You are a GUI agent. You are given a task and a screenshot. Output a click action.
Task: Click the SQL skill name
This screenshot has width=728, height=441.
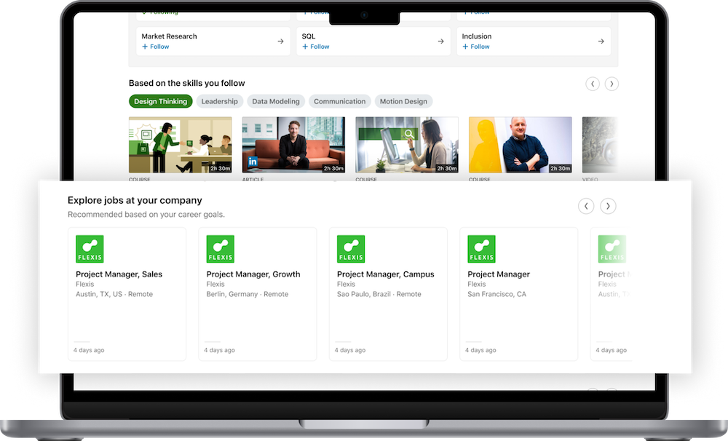point(308,36)
